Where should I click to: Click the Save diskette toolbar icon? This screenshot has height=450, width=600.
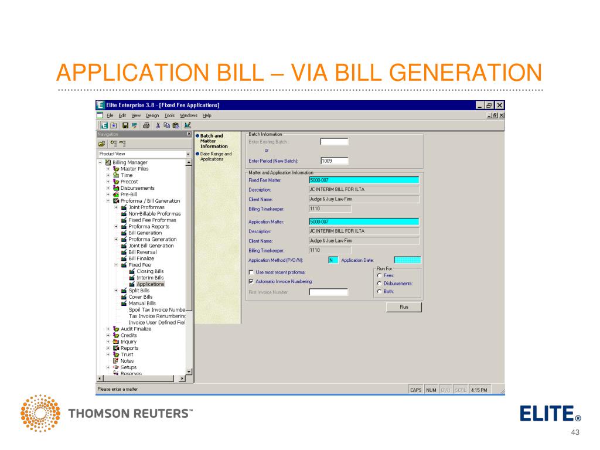(x=125, y=125)
